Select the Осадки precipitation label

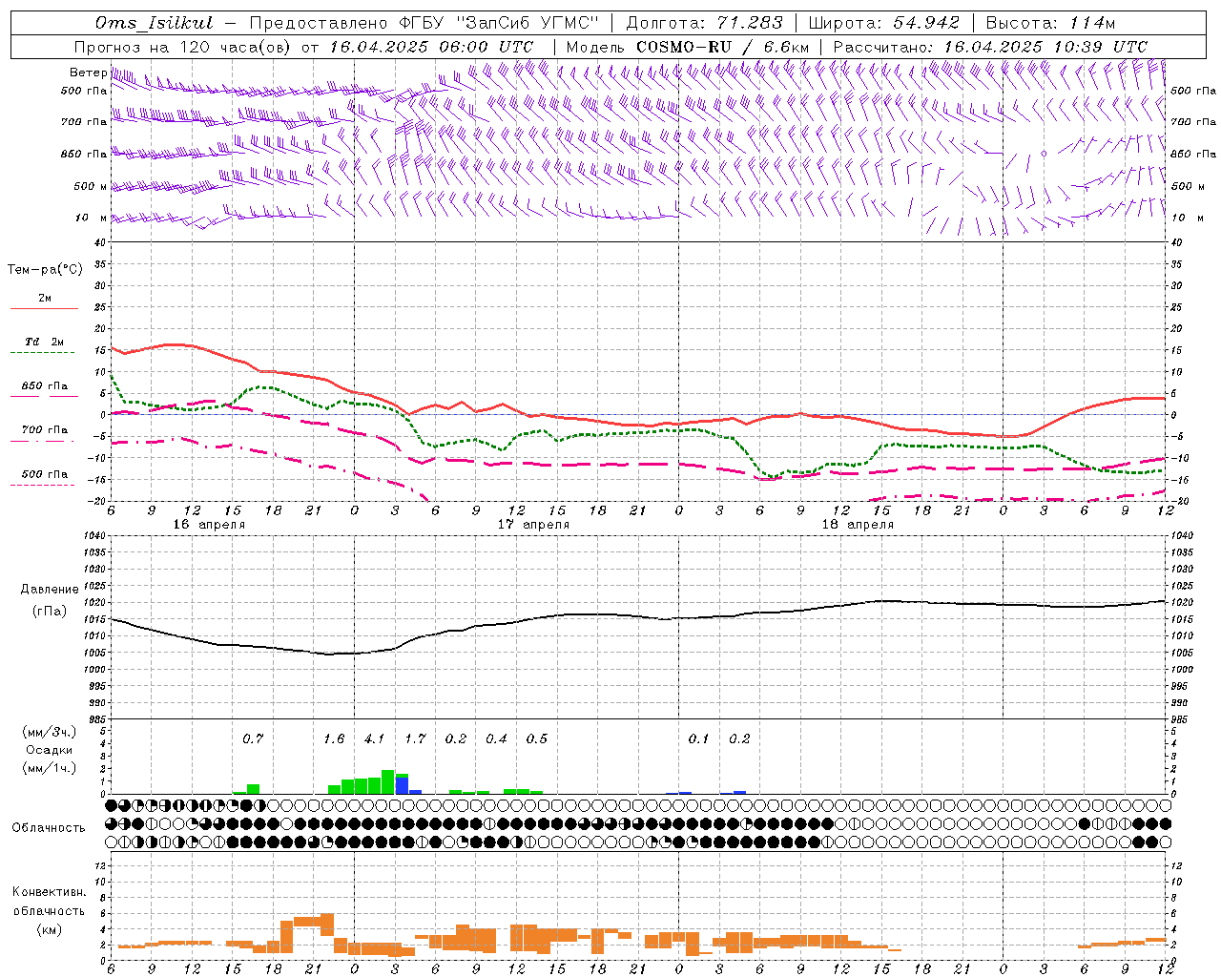coord(49,750)
